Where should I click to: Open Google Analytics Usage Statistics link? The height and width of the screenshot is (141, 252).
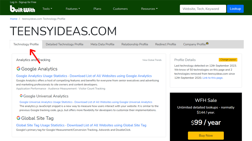click(42, 76)
